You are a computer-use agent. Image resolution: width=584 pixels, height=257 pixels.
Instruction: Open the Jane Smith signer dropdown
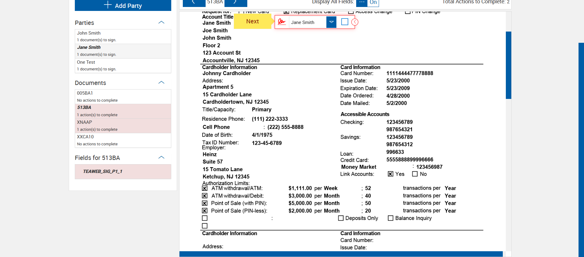331,22
